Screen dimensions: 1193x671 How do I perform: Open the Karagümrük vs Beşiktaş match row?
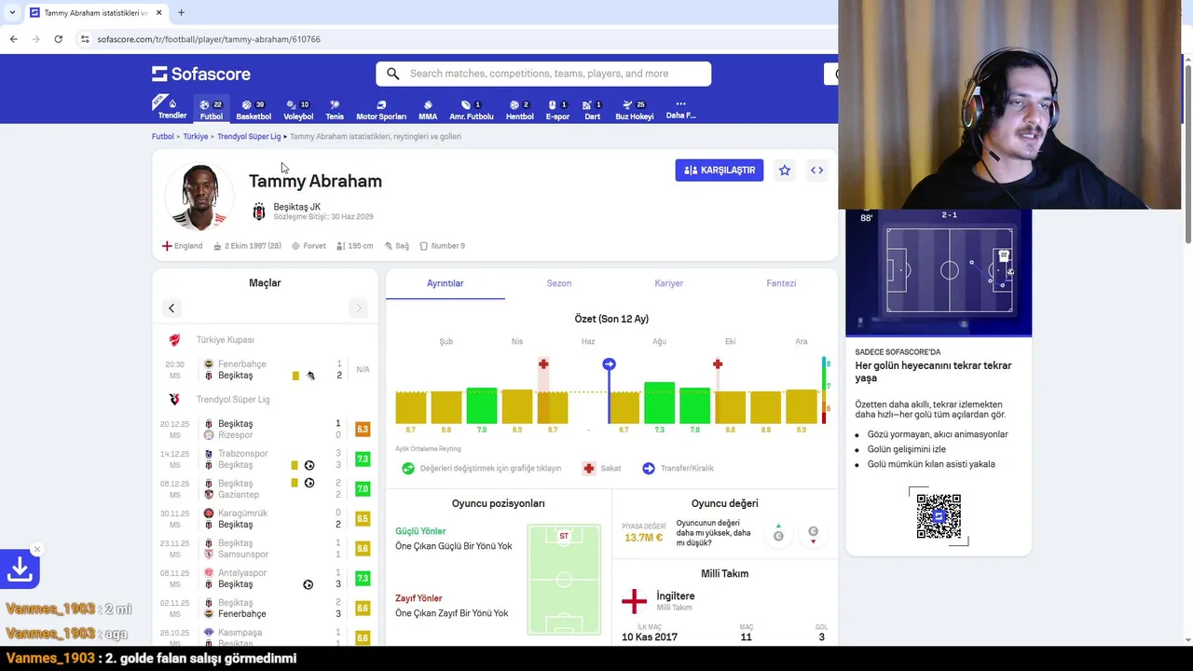pyautogui.click(x=265, y=519)
